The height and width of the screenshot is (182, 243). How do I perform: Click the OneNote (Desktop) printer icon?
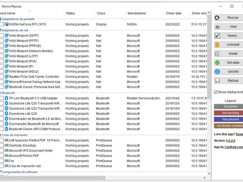pyautogui.click(x=6, y=145)
